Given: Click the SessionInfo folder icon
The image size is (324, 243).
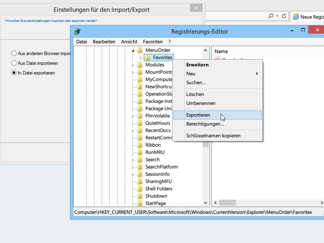Looking at the screenshot, I should [x=140, y=174].
